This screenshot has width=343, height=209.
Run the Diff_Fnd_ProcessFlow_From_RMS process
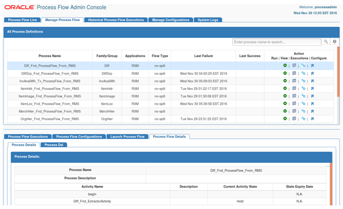coord(285,65)
